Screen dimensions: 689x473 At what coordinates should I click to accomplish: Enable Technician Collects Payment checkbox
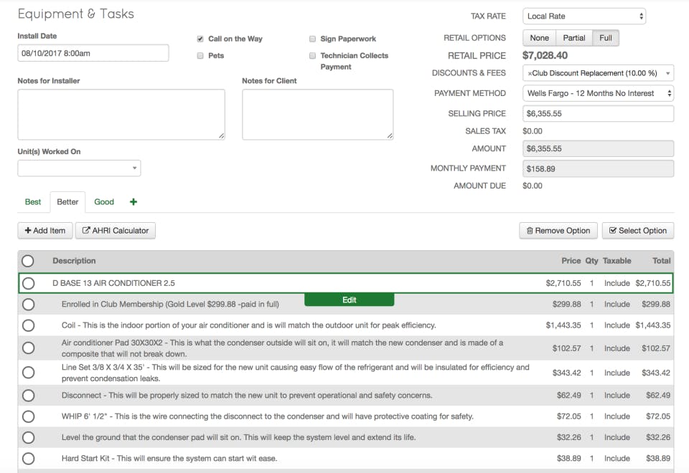point(313,55)
